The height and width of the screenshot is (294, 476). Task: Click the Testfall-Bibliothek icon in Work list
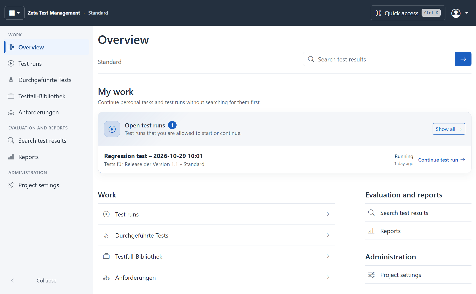(106, 256)
